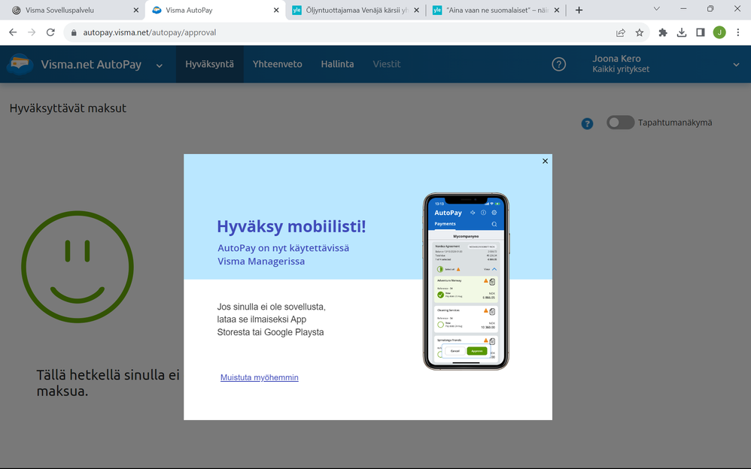Screen dimensions: 751x469
Task: Open the browser extensions puzzle icon
Action: tap(663, 32)
